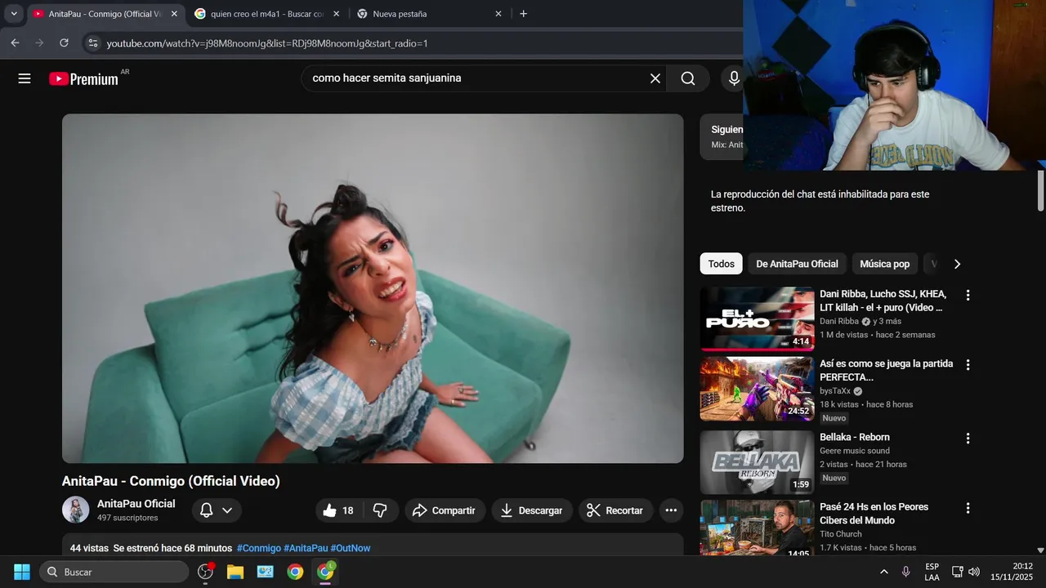
Task: Click Recortar clip button
Action: tap(615, 510)
